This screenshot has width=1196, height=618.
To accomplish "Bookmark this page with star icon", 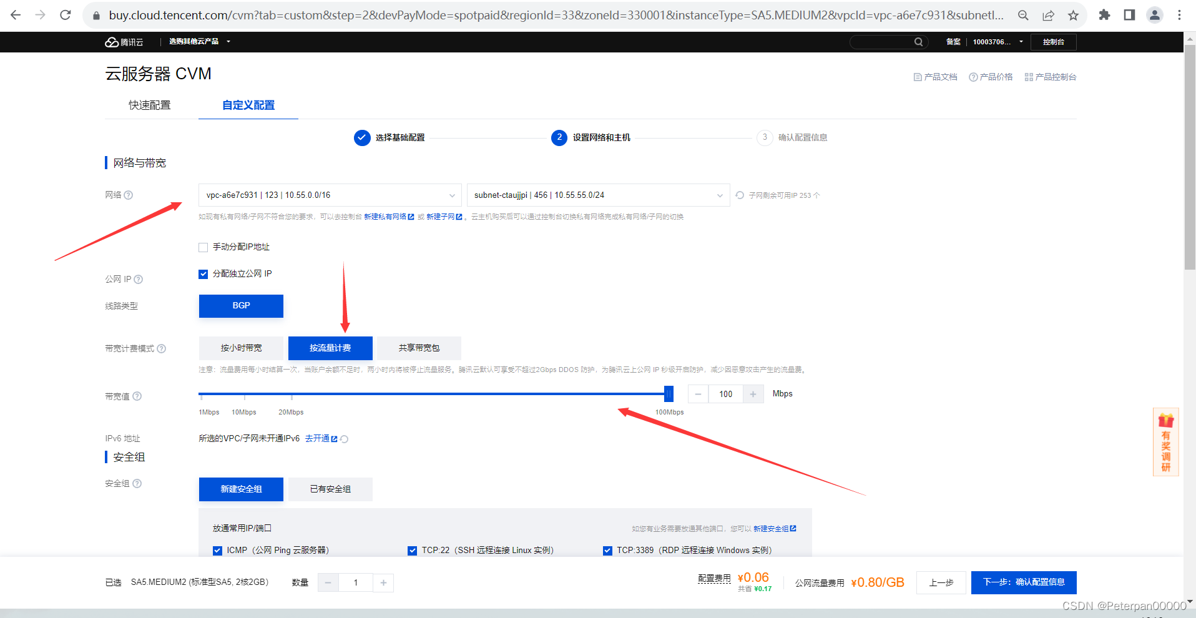I will click(1073, 16).
